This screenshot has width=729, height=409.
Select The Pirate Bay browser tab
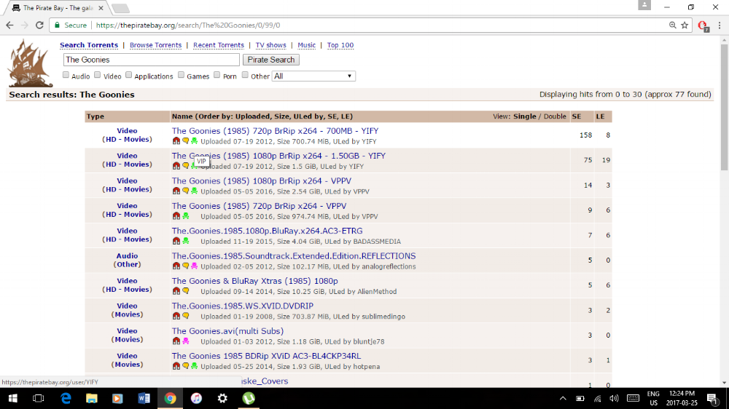(58, 8)
